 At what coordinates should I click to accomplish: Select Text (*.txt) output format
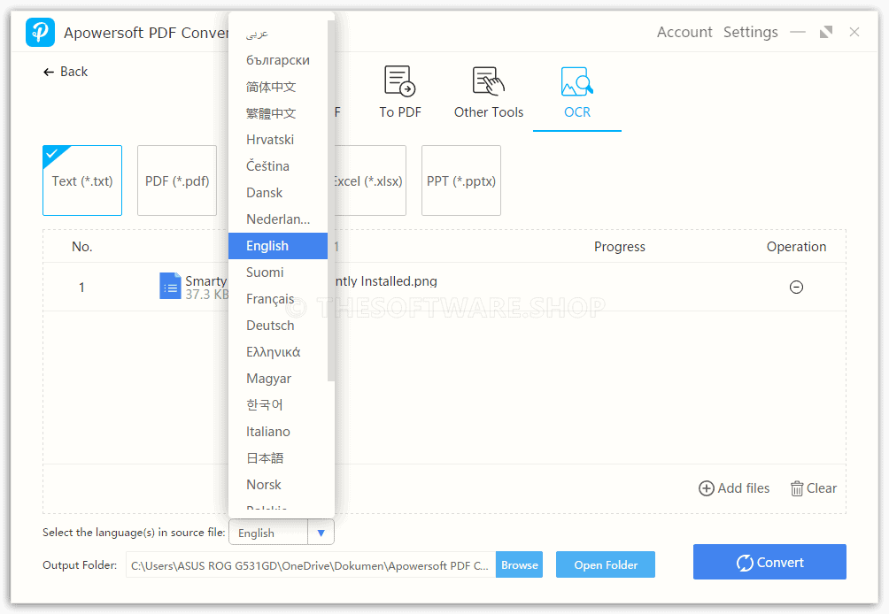pos(82,180)
